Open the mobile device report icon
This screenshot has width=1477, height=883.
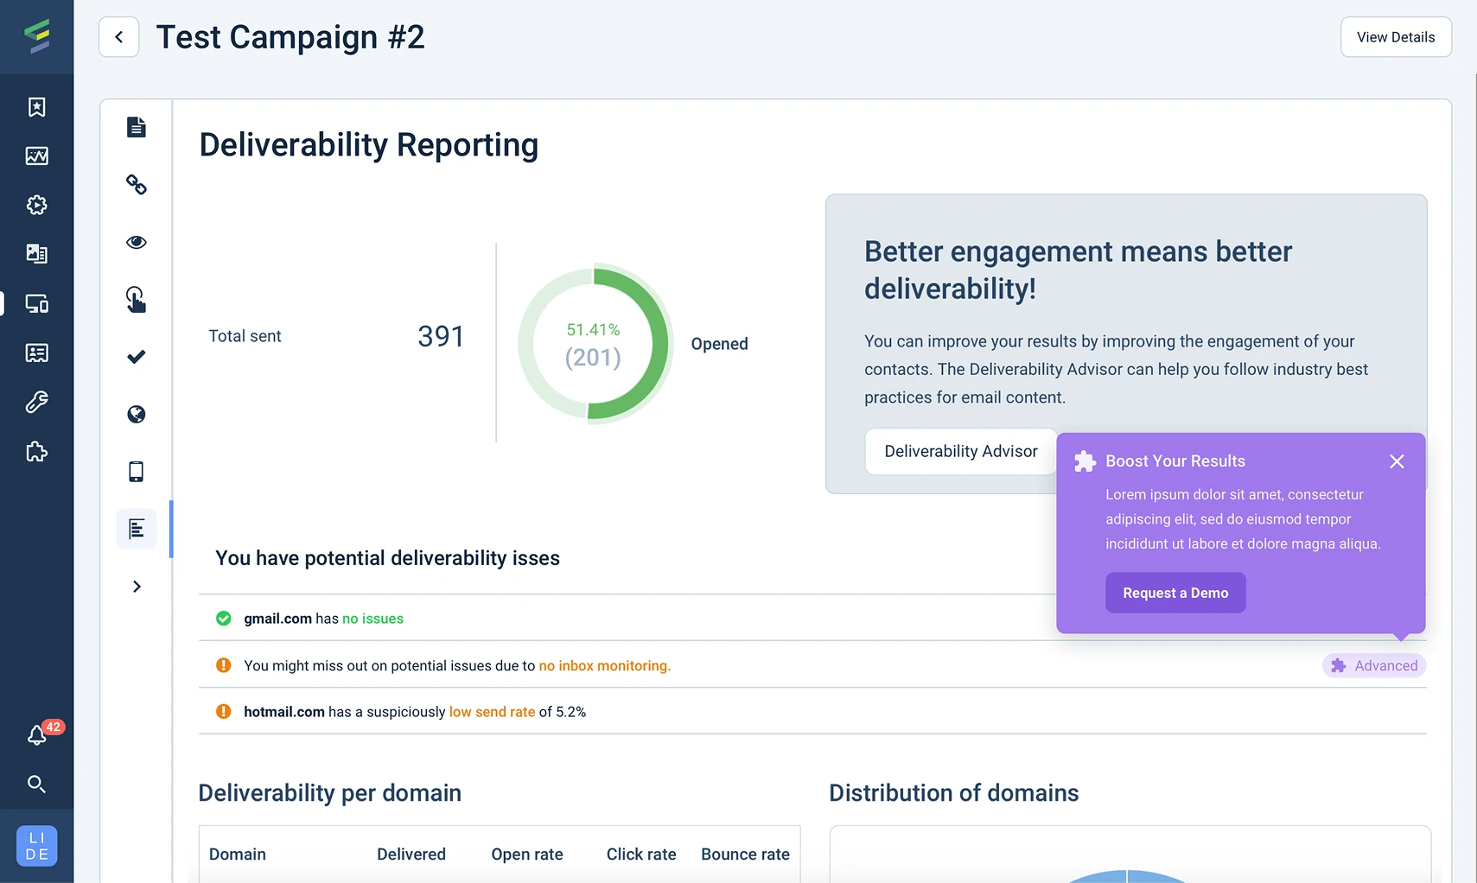tap(137, 472)
